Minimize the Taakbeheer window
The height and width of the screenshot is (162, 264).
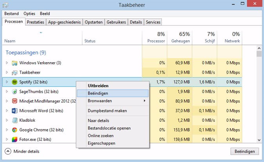click(233, 4)
